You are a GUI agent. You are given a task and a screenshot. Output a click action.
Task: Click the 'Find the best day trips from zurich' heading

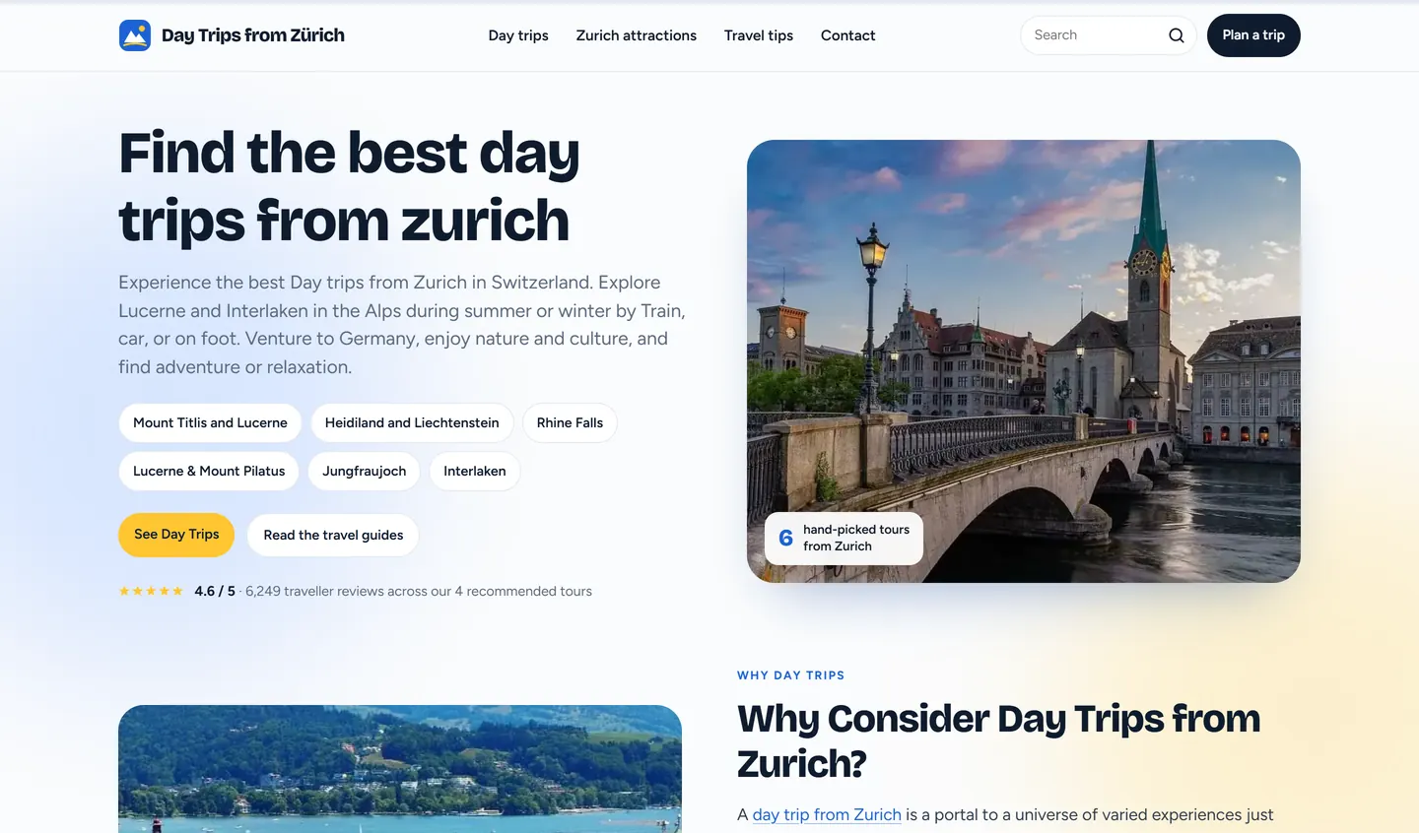point(349,186)
